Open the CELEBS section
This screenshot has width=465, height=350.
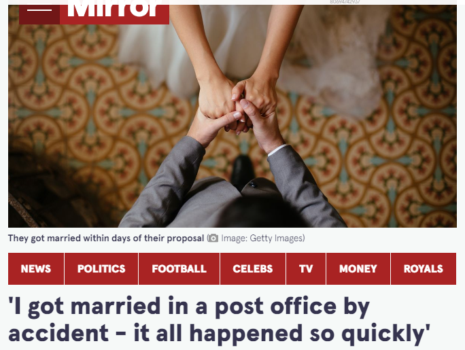click(x=253, y=269)
